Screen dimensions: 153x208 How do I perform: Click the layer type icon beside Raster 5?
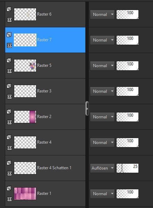[9, 60]
